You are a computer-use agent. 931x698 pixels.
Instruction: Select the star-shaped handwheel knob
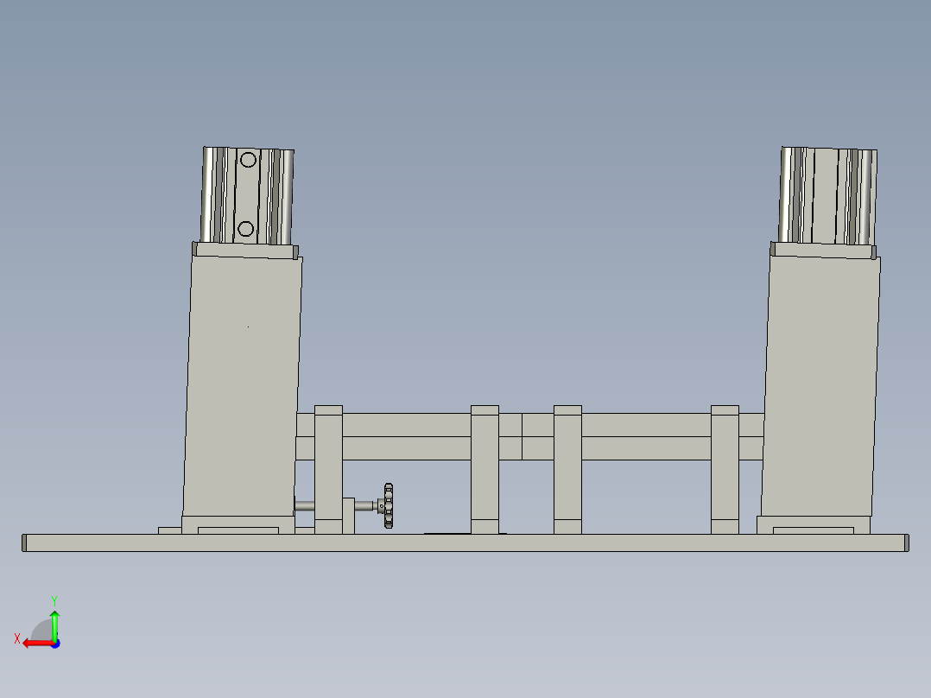389,505
